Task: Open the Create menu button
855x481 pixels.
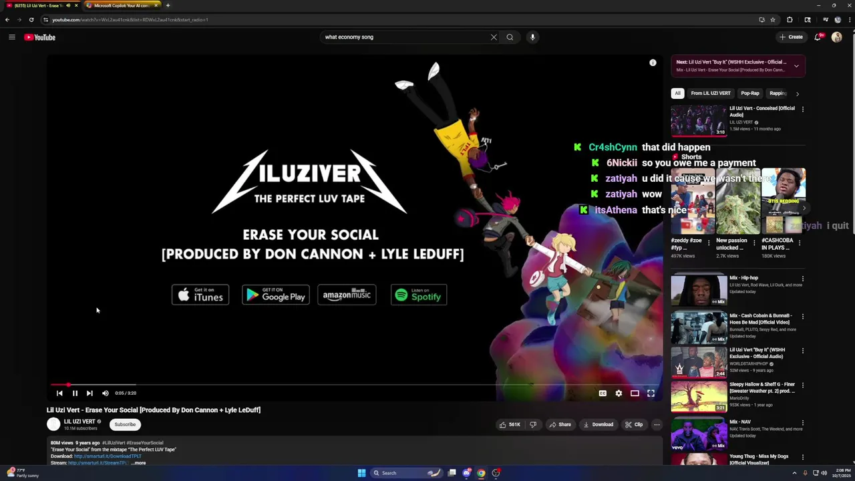Action: click(x=791, y=37)
